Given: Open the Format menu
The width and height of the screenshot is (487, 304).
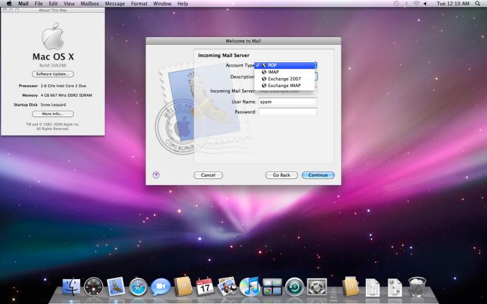Looking at the screenshot, I should 139,4.
